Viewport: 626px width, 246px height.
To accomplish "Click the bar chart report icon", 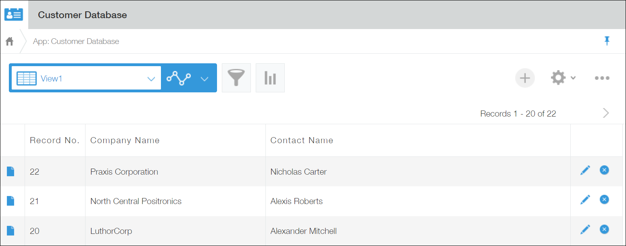I will pyautogui.click(x=270, y=77).
